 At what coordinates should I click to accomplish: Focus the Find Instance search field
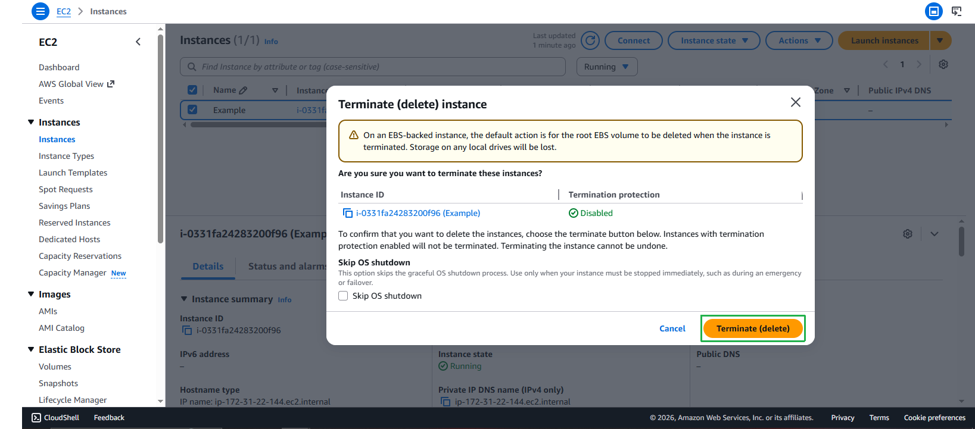pyautogui.click(x=373, y=67)
